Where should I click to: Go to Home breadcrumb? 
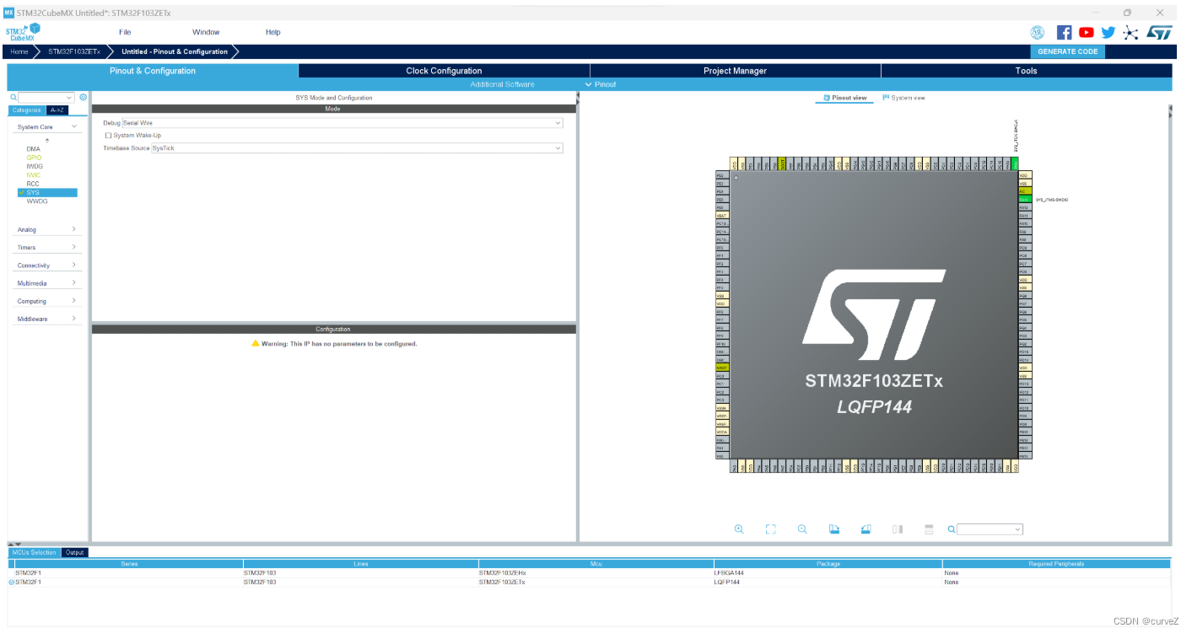(x=19, y=51)
